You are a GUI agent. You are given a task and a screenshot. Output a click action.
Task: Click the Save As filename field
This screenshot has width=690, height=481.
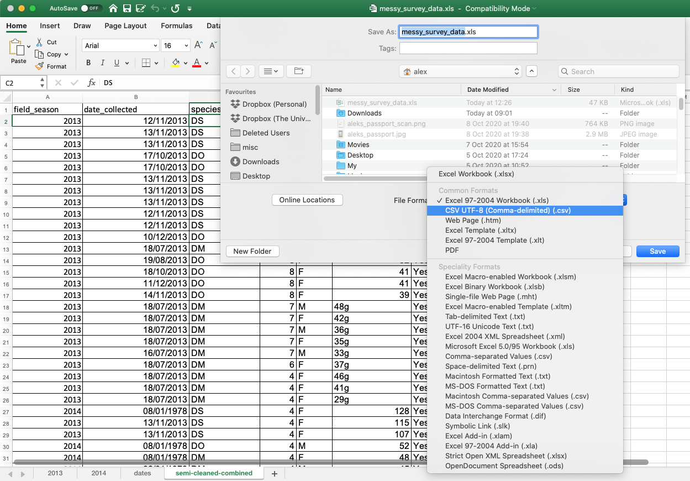pyautogui.click(x=468, y=32)
